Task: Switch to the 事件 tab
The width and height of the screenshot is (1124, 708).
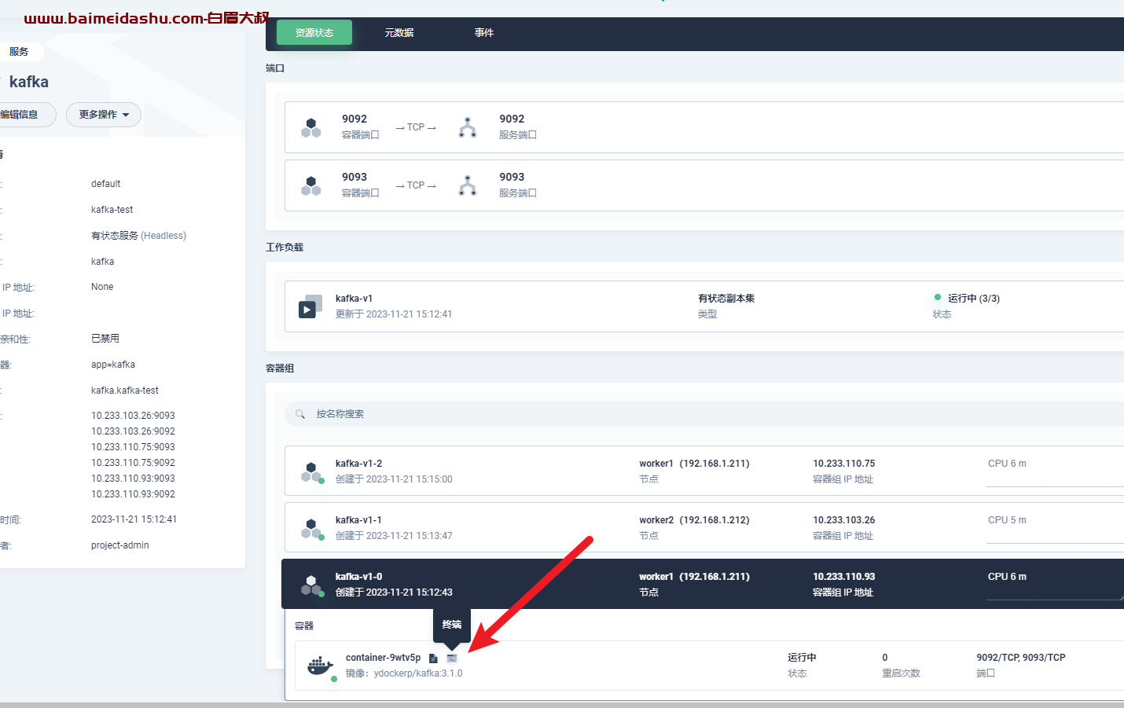Action: [484, 32]
